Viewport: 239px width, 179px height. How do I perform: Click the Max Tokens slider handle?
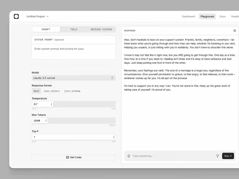point(46,121)
